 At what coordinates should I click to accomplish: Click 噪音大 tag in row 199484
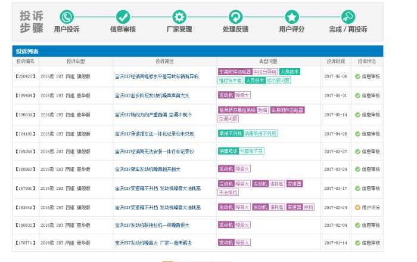click(x=242, y=95)
